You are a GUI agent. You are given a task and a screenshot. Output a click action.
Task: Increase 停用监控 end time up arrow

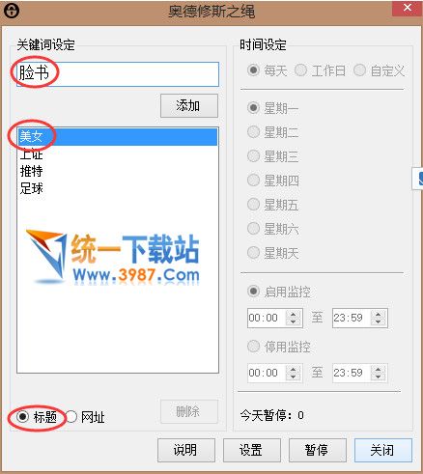[x=379, y=370]
